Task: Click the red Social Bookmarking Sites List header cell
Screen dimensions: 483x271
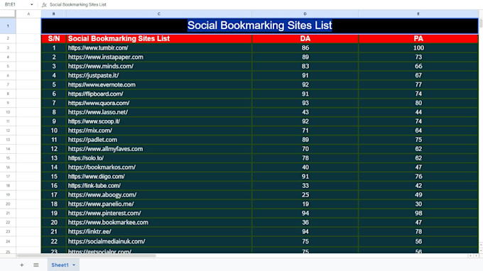Action: (x=159, y=38)
